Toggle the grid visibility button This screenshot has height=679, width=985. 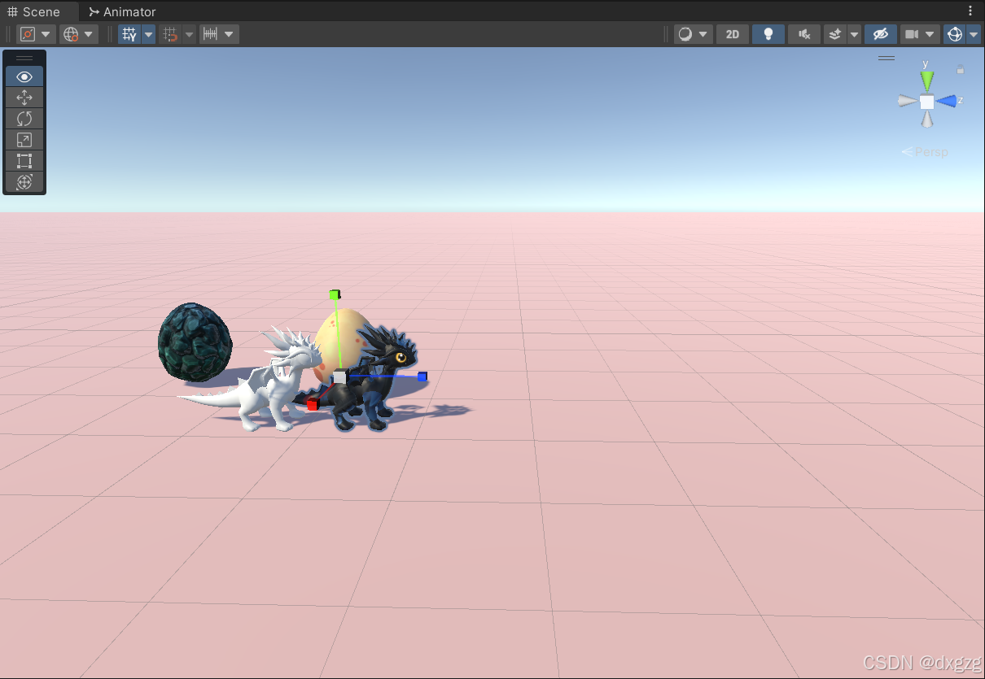[129, 34]
